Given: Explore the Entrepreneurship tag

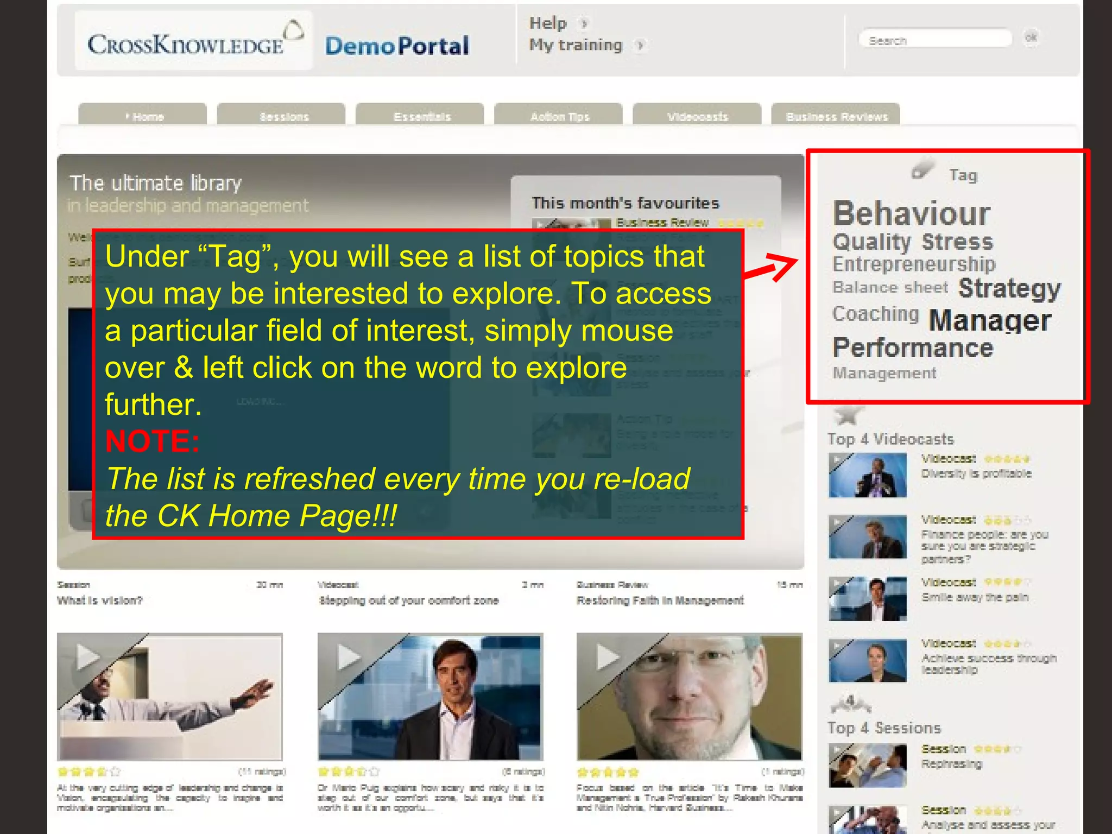Looking at the screenshot, I should pos(914,264).
